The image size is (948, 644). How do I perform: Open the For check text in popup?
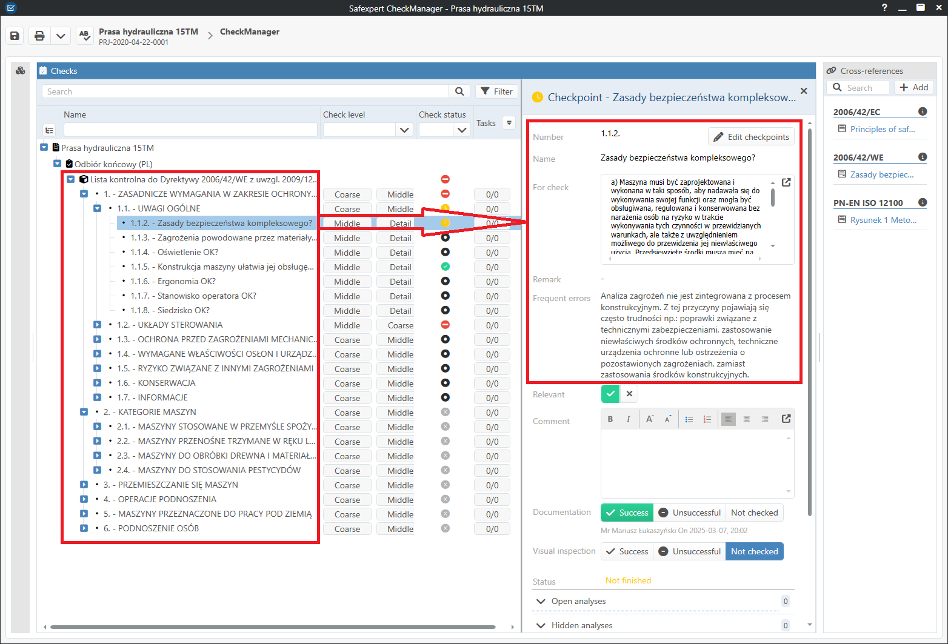pos(786,182)
